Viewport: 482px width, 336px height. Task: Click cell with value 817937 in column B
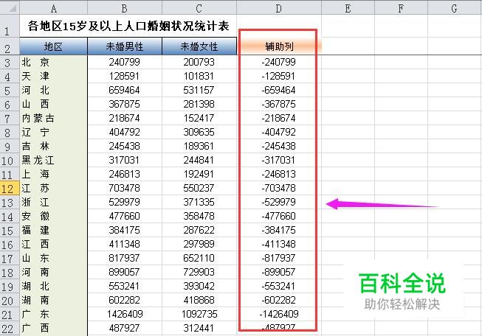(x=125, y=259)
